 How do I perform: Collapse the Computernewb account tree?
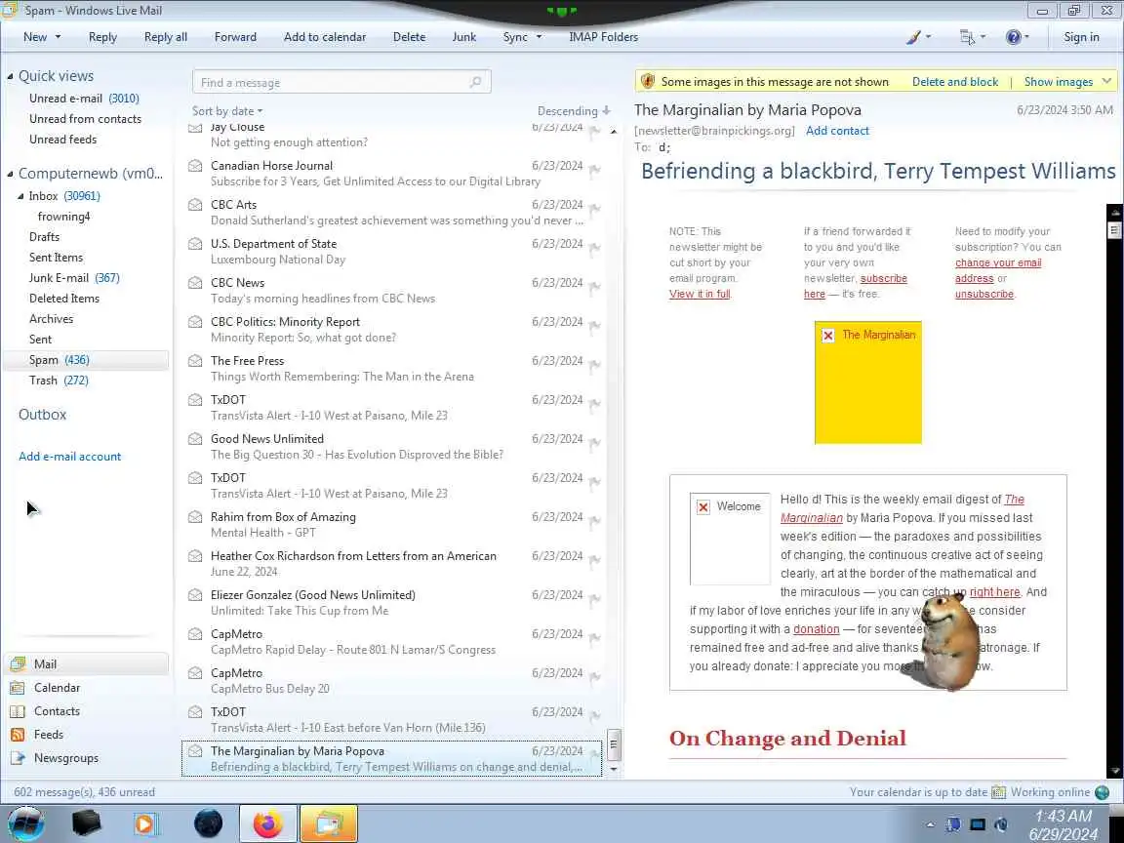(x=10, y=174)
